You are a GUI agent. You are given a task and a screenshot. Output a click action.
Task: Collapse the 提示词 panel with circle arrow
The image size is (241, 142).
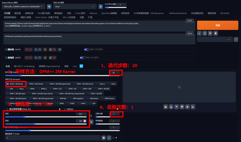click(x=6, y=50)
